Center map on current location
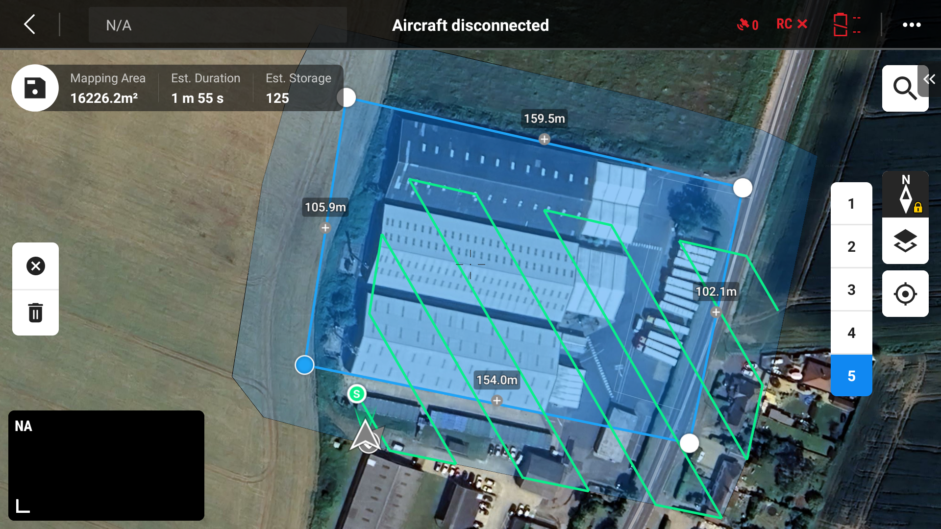 (905, 294)
